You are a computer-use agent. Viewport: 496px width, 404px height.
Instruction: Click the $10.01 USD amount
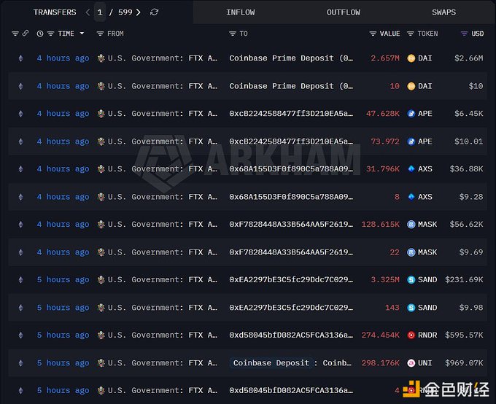tap(469, 141)
